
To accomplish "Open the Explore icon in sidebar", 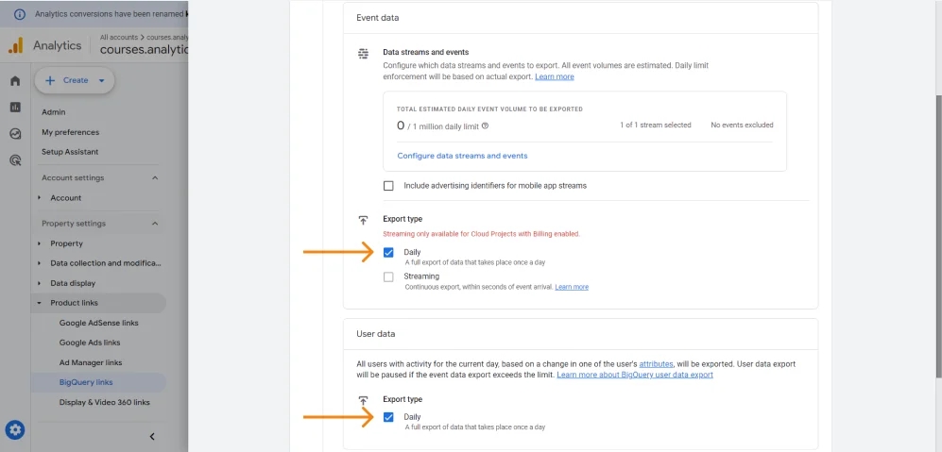I will (16, 134).
